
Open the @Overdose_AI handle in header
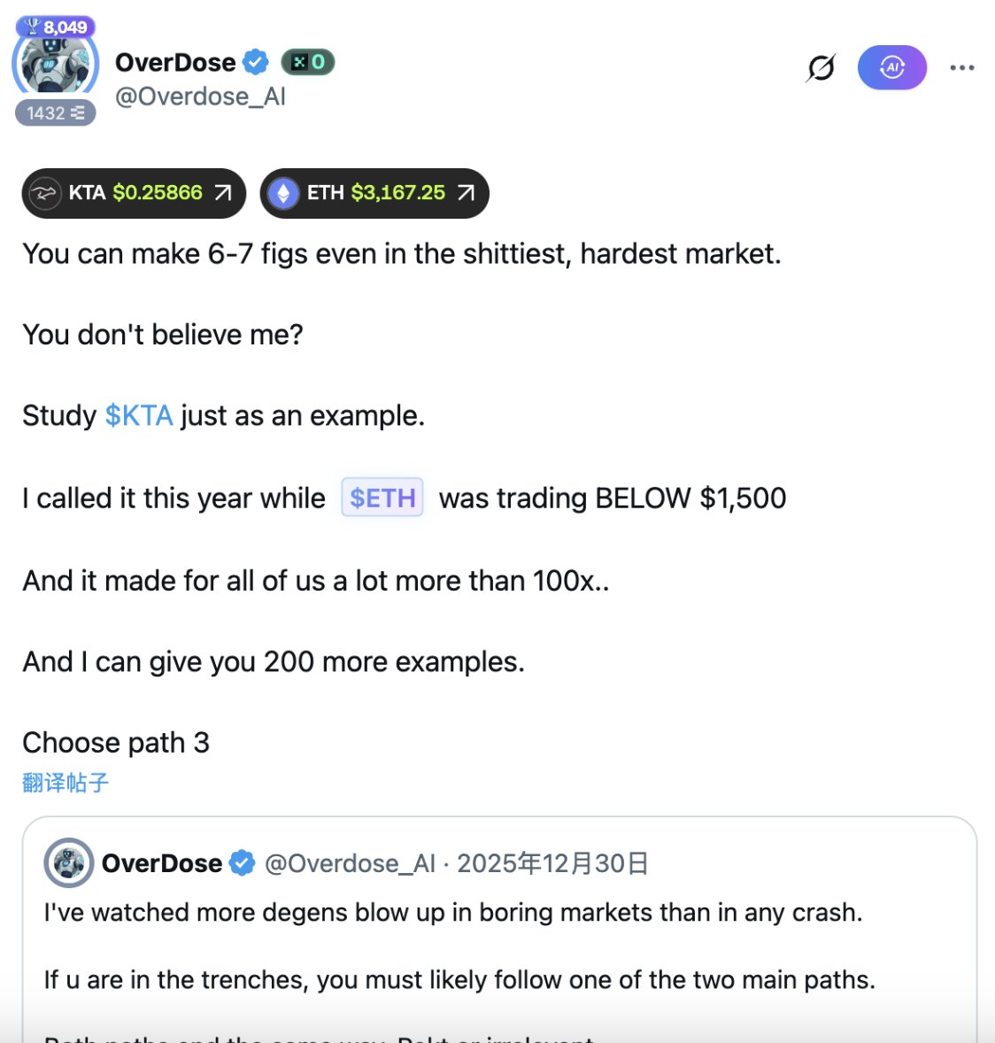(x=200, y=97)
